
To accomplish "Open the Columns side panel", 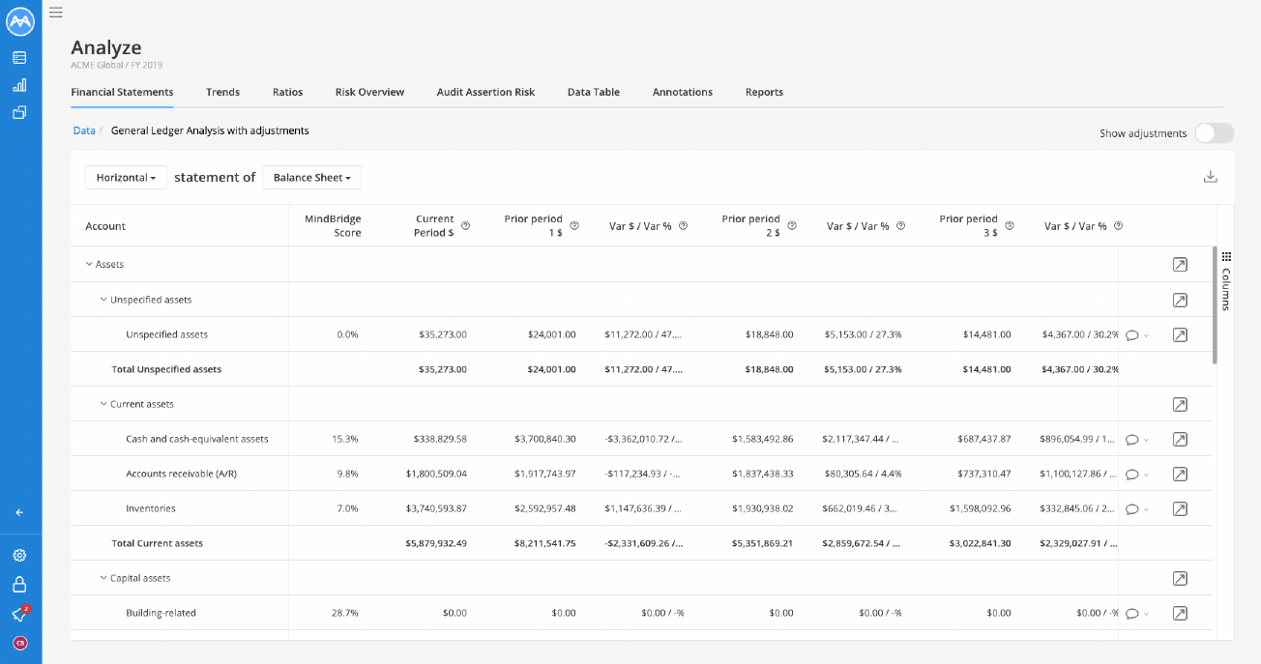I will click(1225, 280).
